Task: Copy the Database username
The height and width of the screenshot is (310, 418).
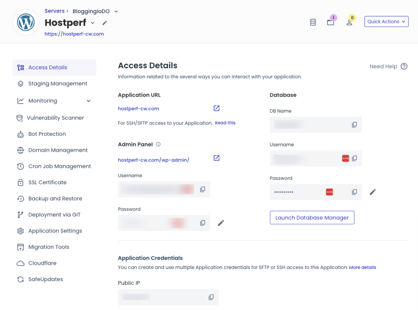Action: pos(354,158)
